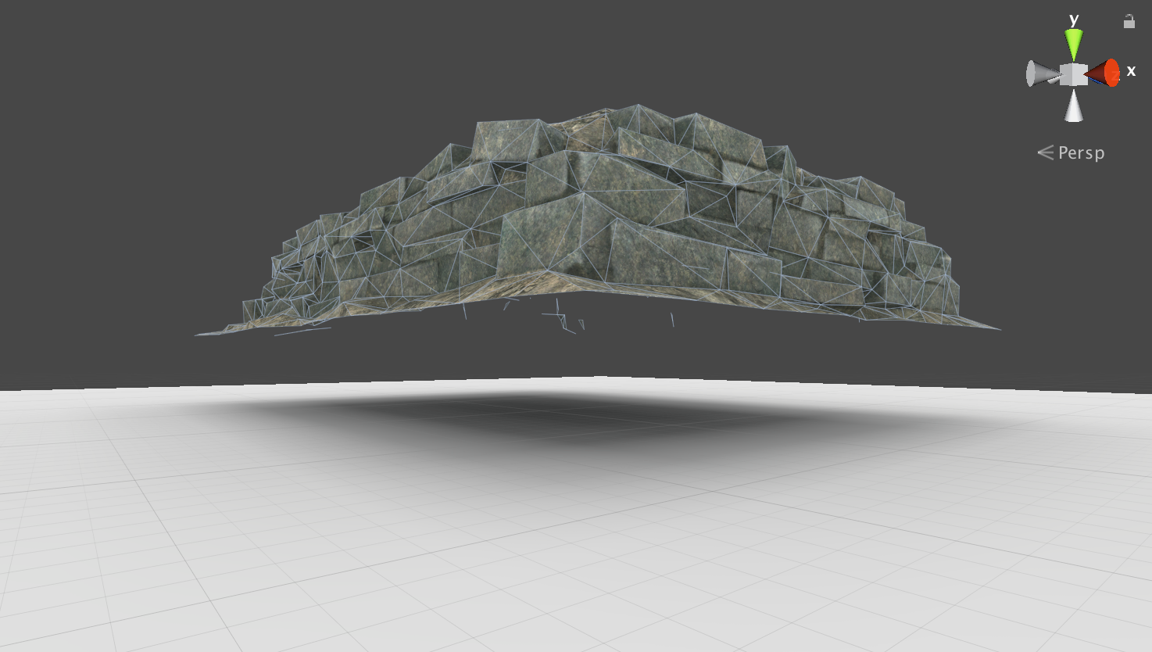The height and width of the screenshot is (652, 1152).
Task: Click empty dark background in top-left corner
Action: [78, 63]
